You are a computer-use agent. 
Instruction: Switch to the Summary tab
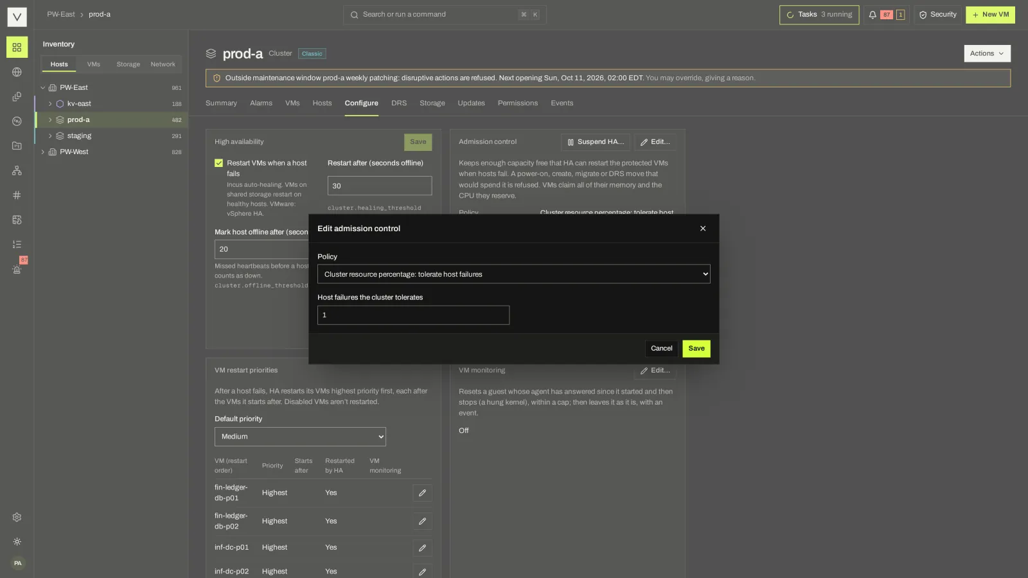pos(221,103)
